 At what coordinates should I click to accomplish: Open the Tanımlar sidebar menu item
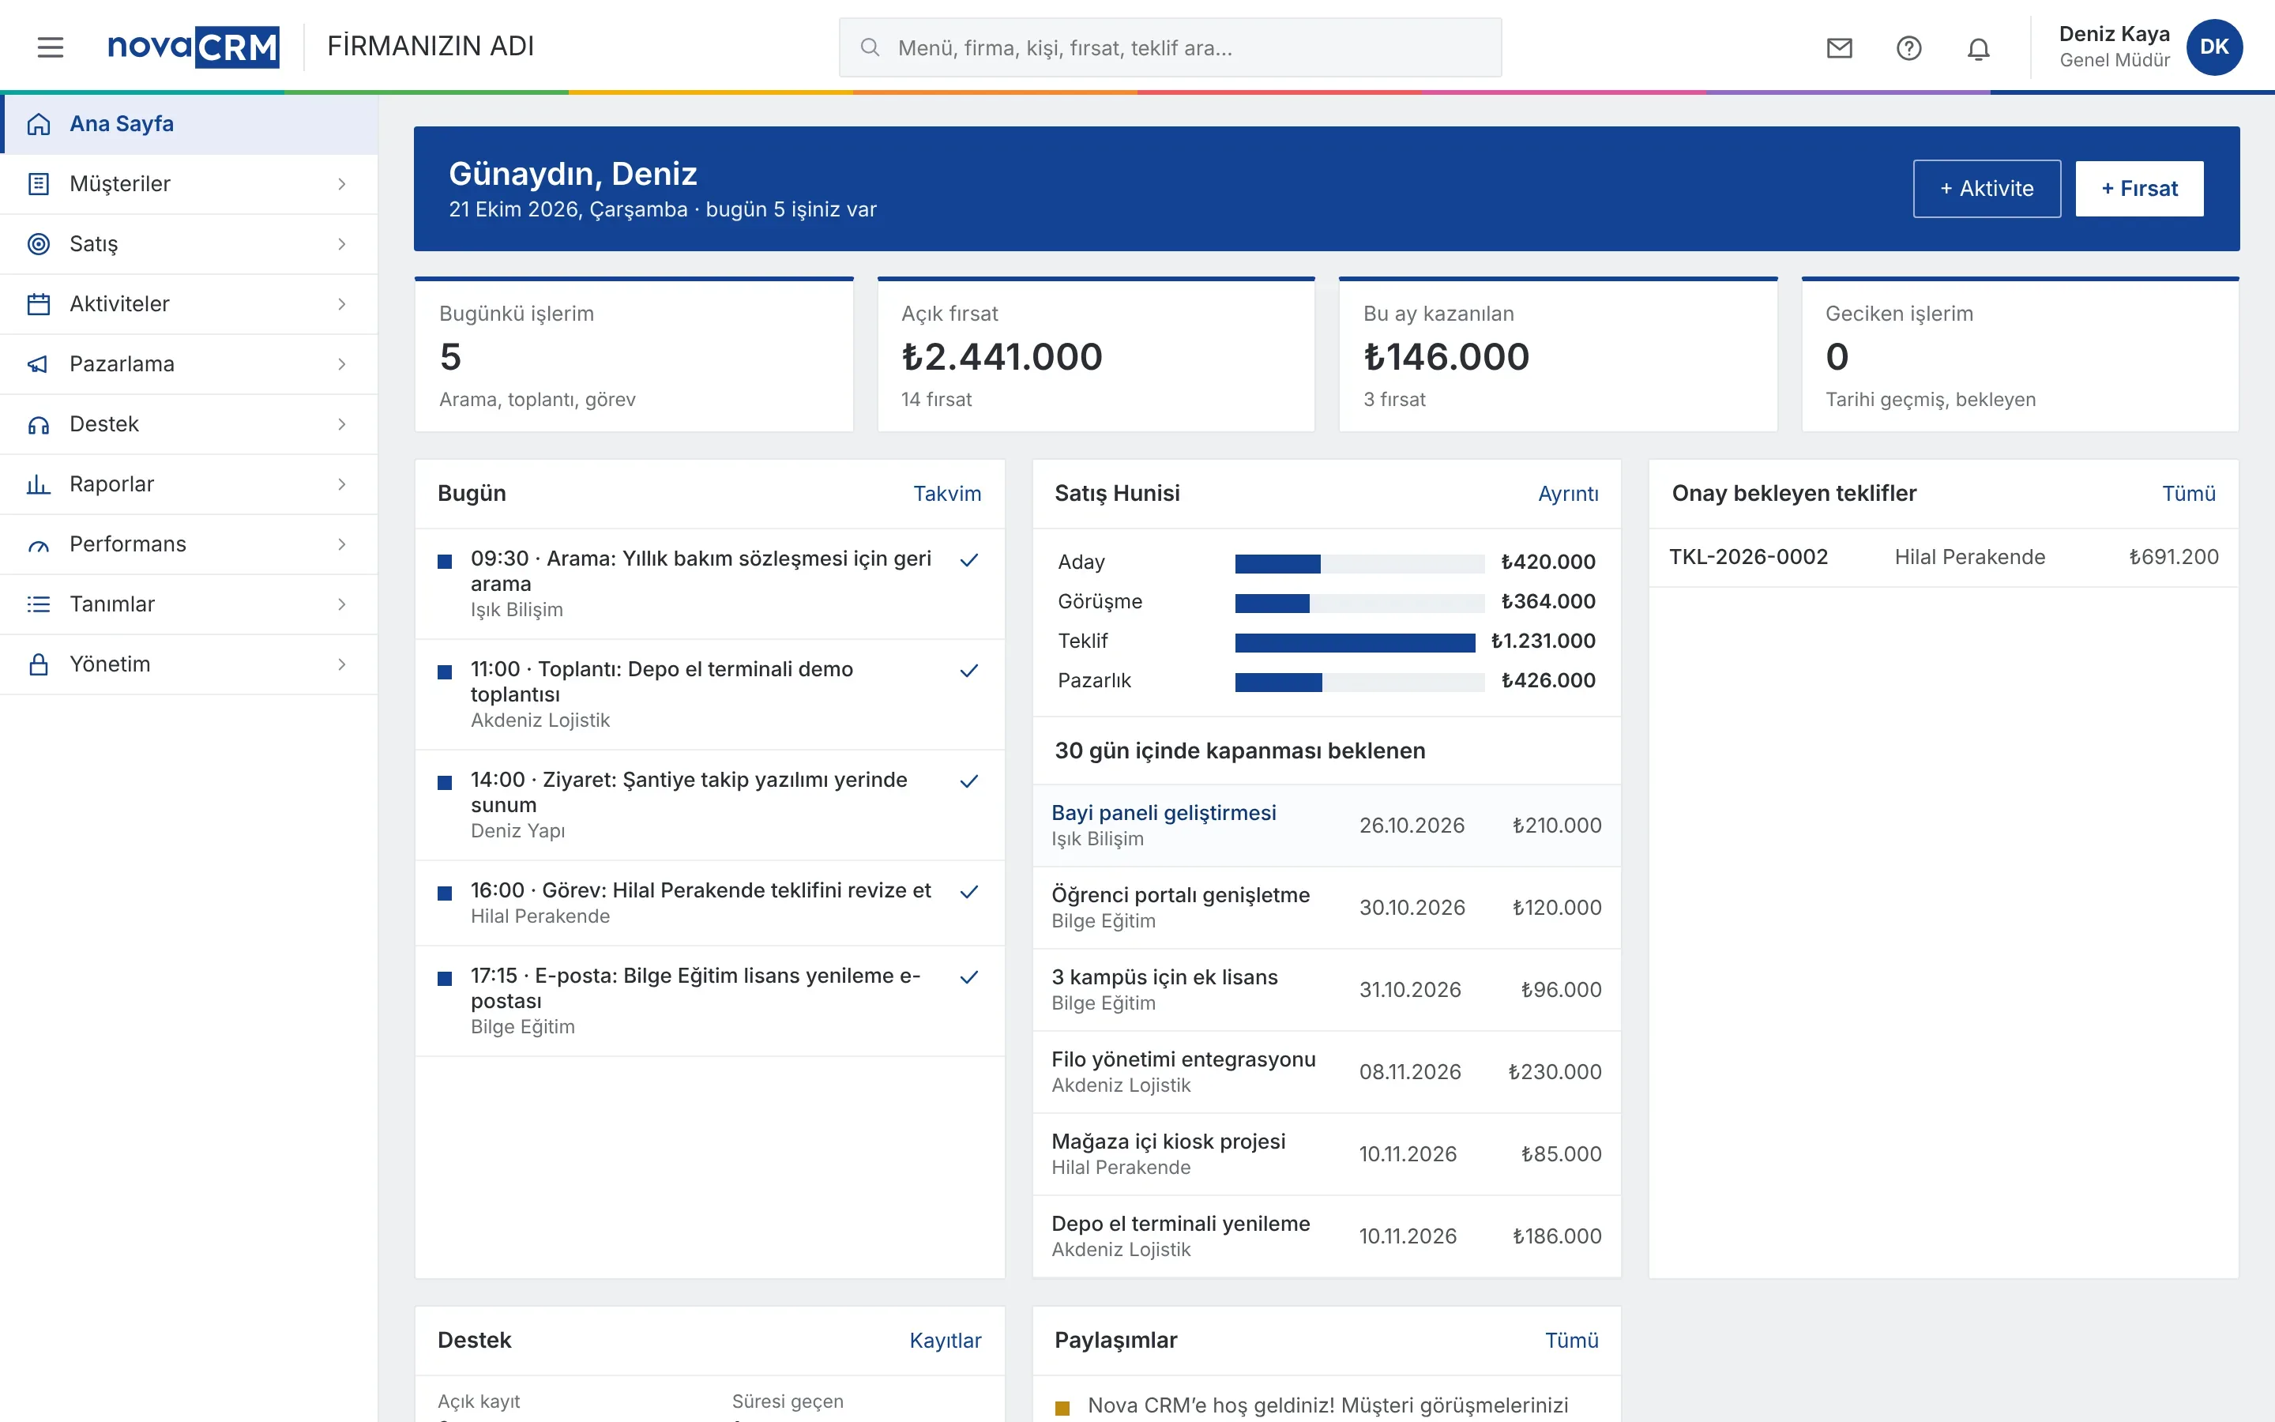(189, 604)
